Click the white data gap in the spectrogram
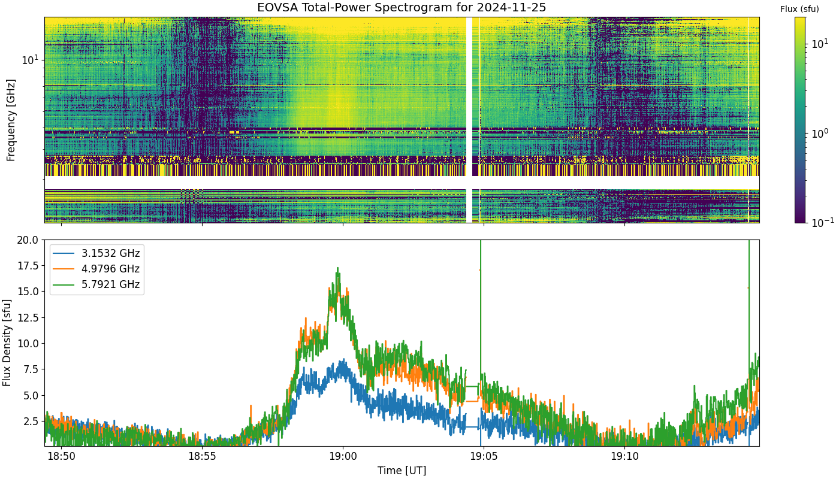 (469, 120)
